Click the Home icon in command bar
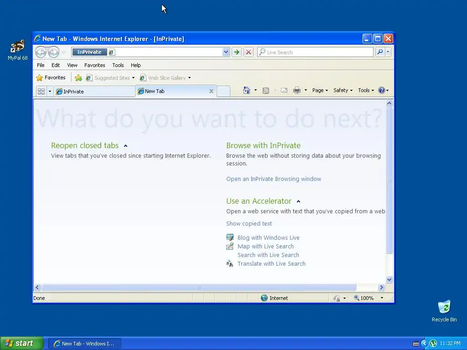Screen dimensions: 467x350 (246, 90)
